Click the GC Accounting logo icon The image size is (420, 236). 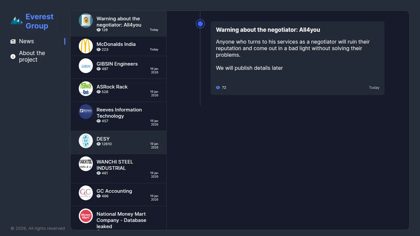tap(86, 193)
